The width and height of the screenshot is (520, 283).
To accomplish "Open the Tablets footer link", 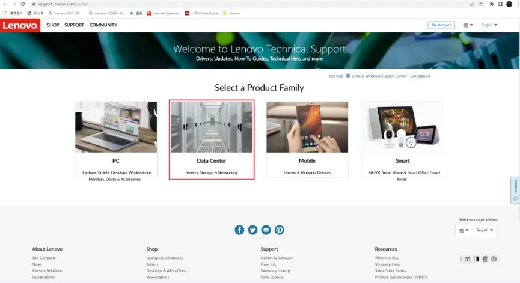I will point(152,264).
